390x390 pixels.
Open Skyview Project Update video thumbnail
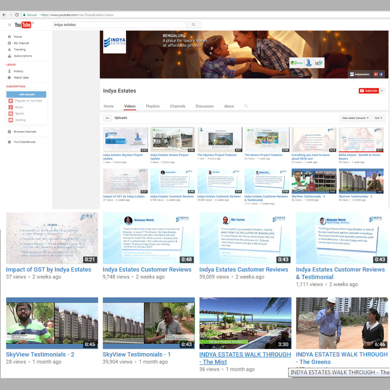tap(126, 139)
